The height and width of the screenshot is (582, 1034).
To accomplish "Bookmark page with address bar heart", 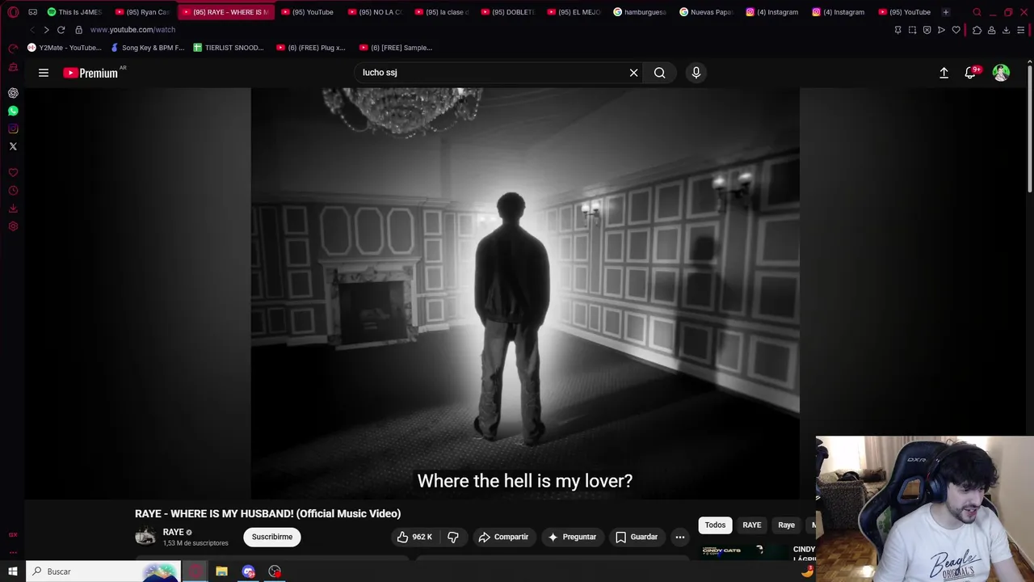I will [956, 30].
